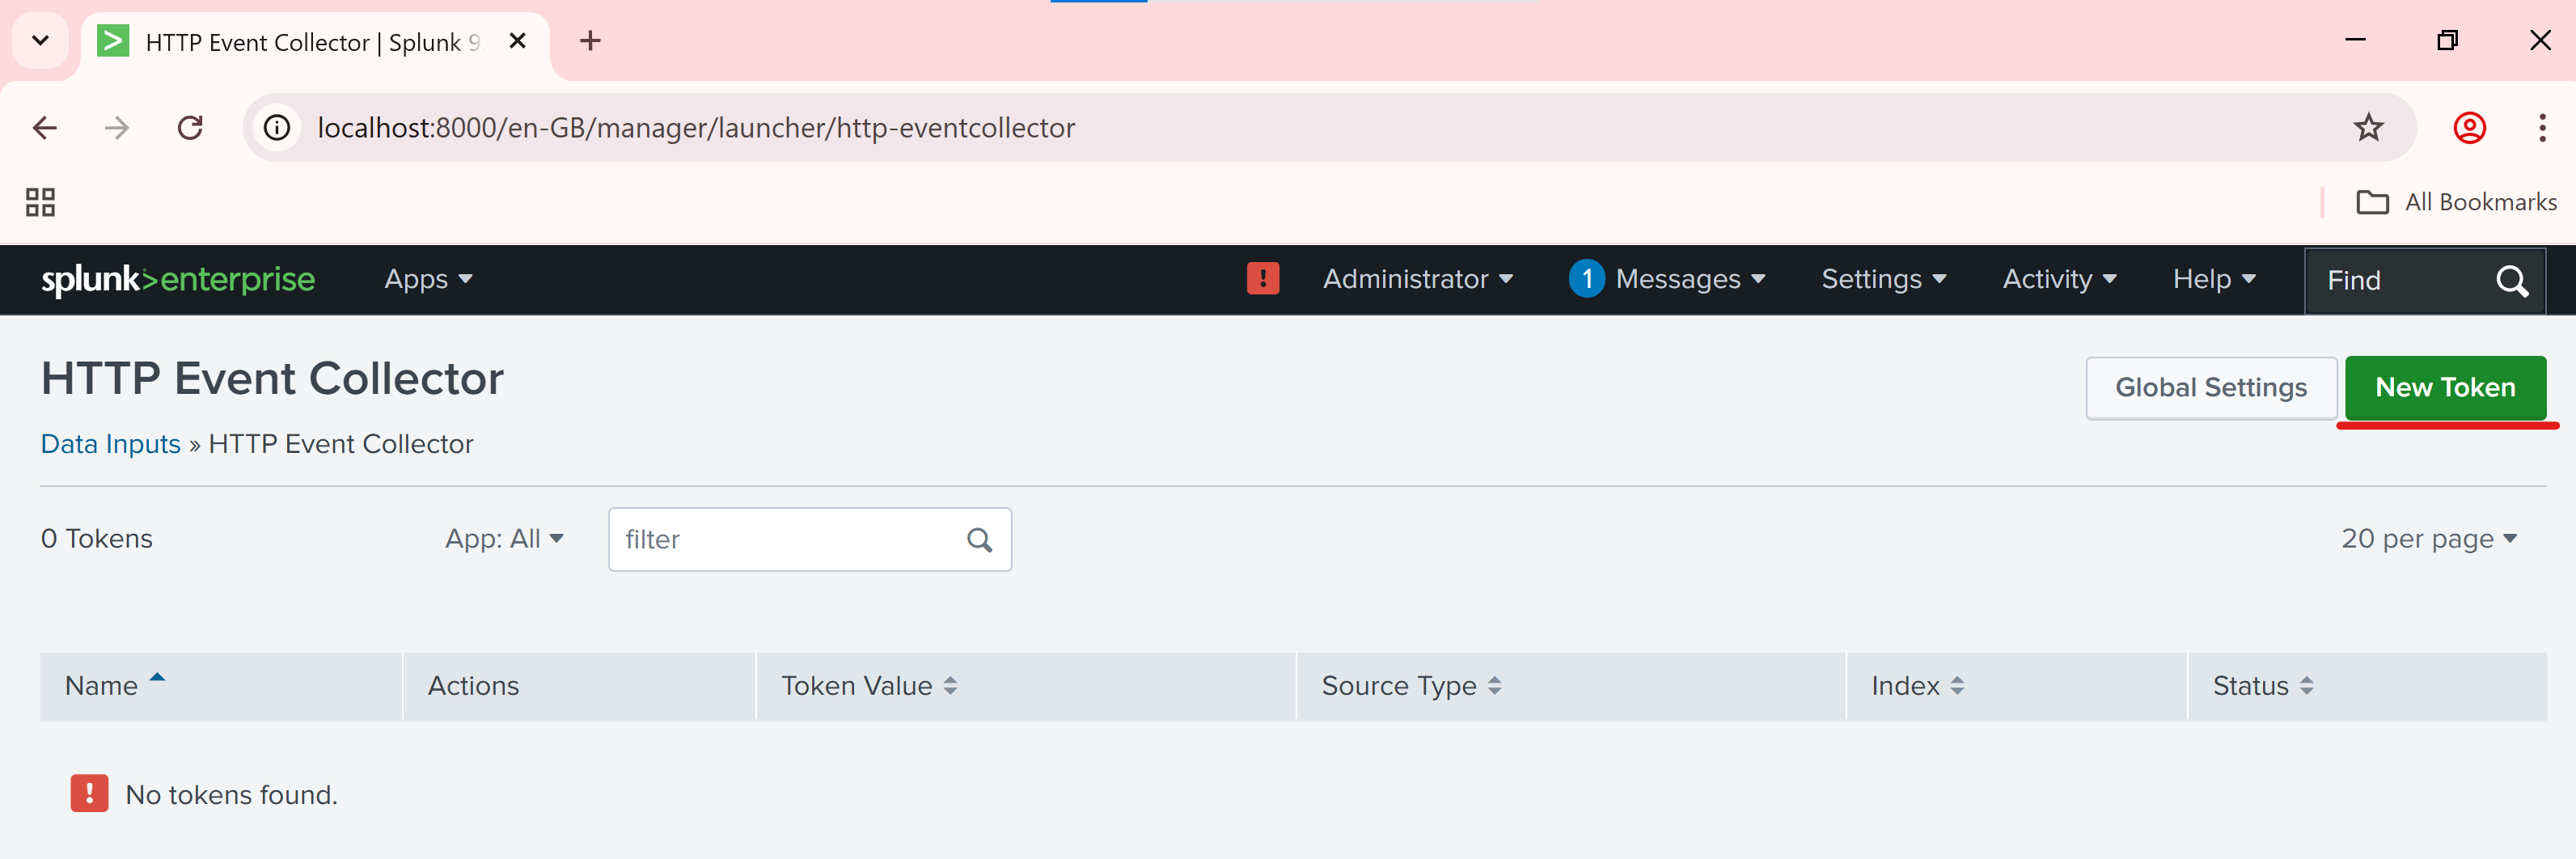Viewport: 2576px width, 859px height.
Task: Open the All Bookmarks folder
Action: (2456, 202)
